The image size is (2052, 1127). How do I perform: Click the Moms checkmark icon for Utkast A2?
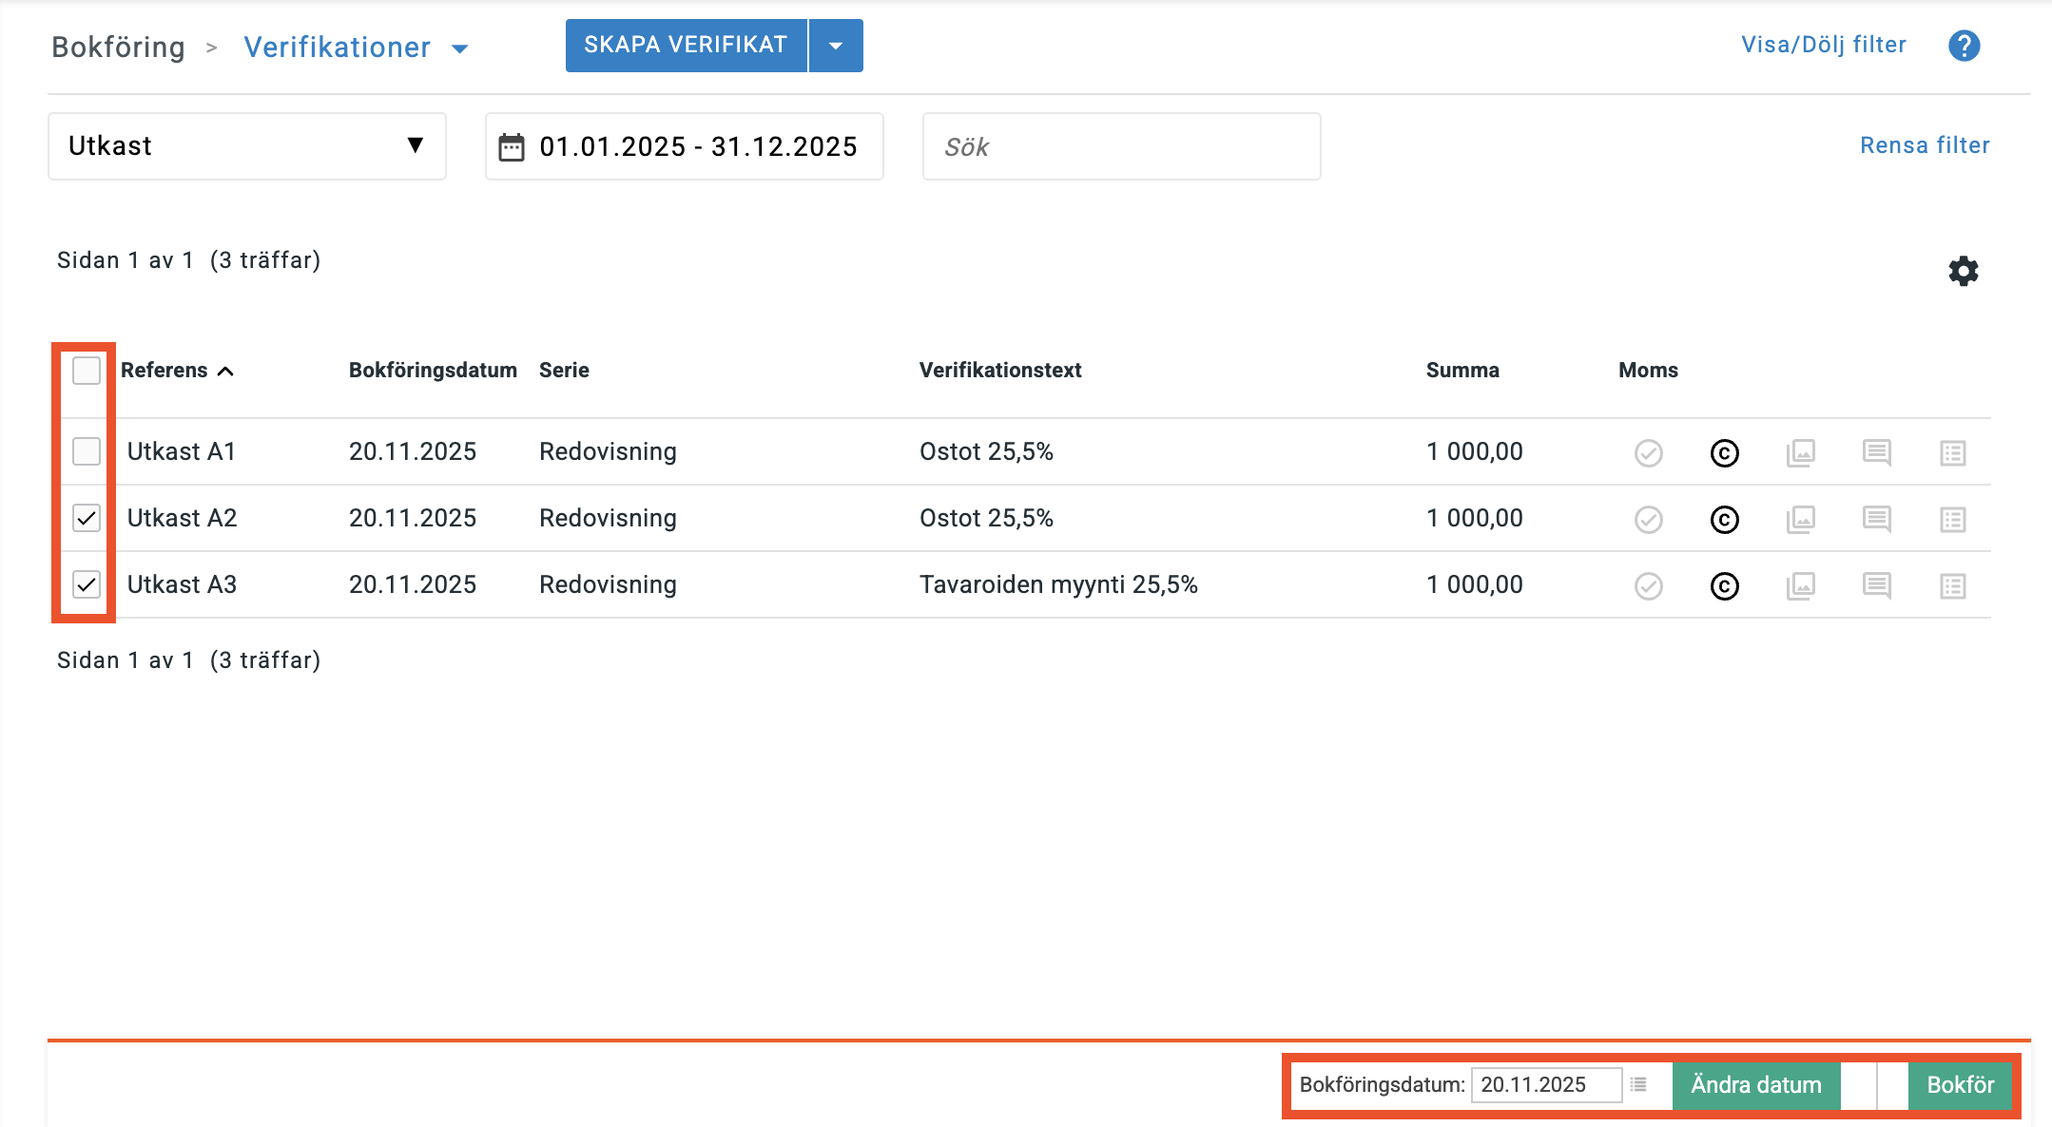pos(1648,520)
